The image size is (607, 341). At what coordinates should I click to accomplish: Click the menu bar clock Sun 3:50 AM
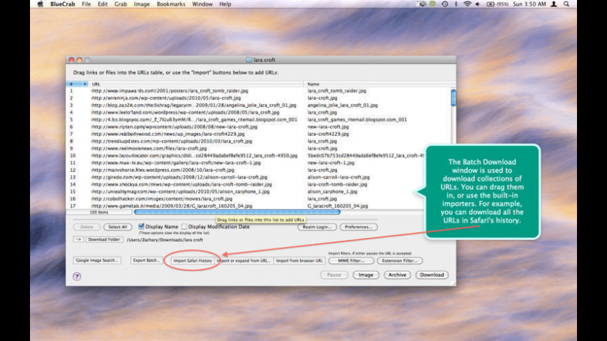pos(529,4)
